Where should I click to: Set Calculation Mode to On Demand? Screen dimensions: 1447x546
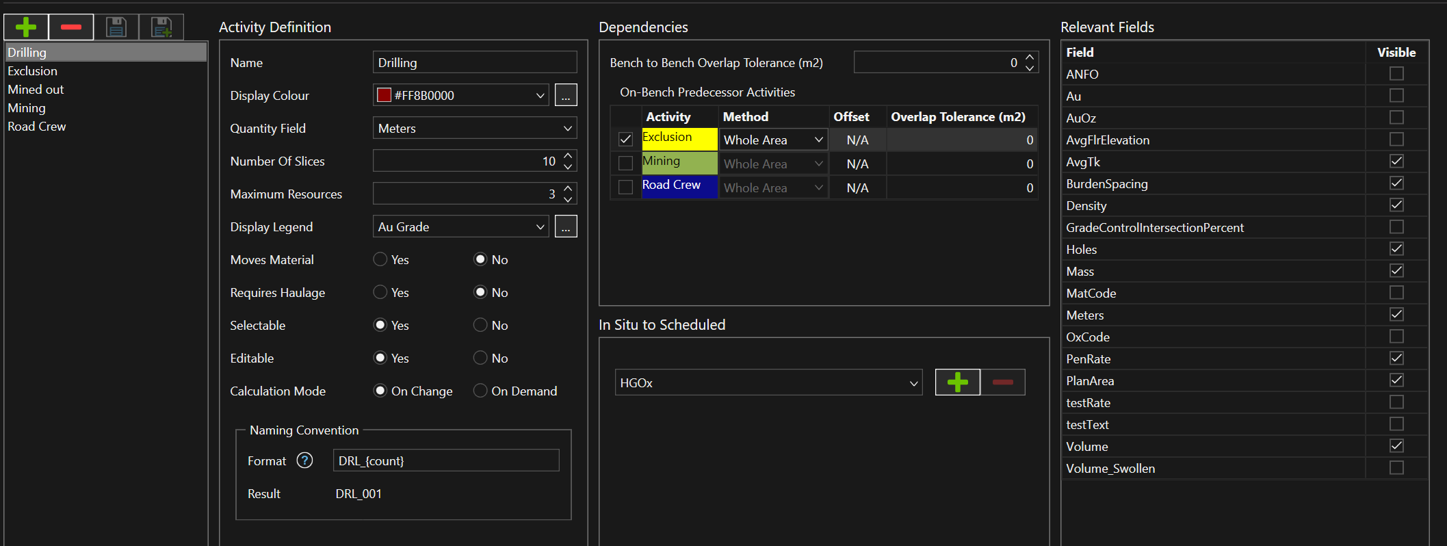[480, 391]
